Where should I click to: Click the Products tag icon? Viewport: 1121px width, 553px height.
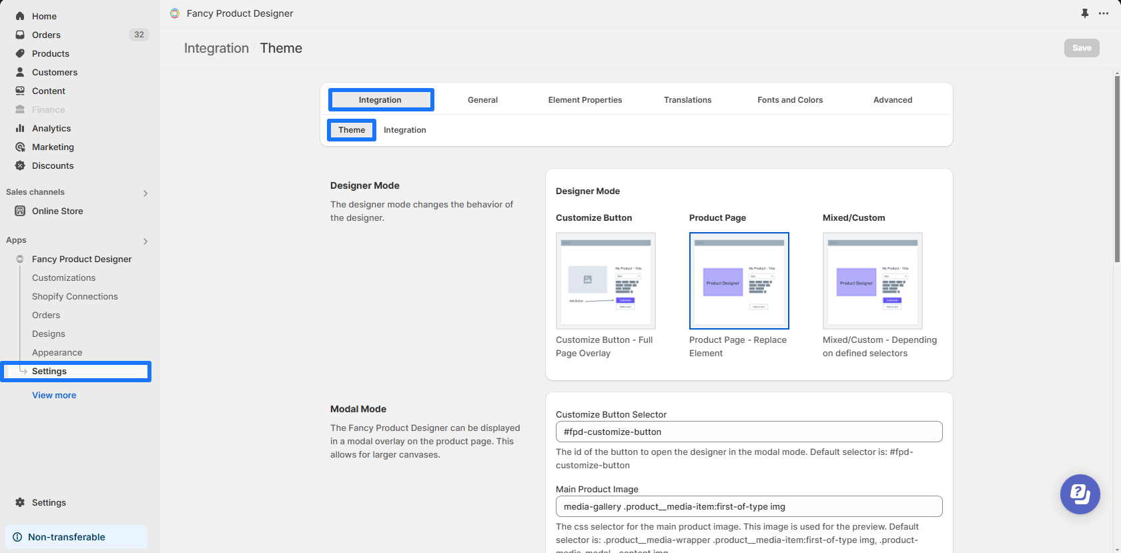tap(20, 53)
